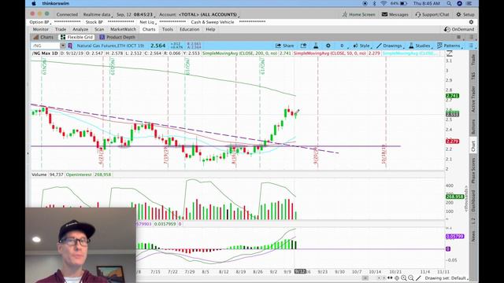Open the Scan tab
The width and height of the screenshot is (504, 283).
tap(99, 29)
